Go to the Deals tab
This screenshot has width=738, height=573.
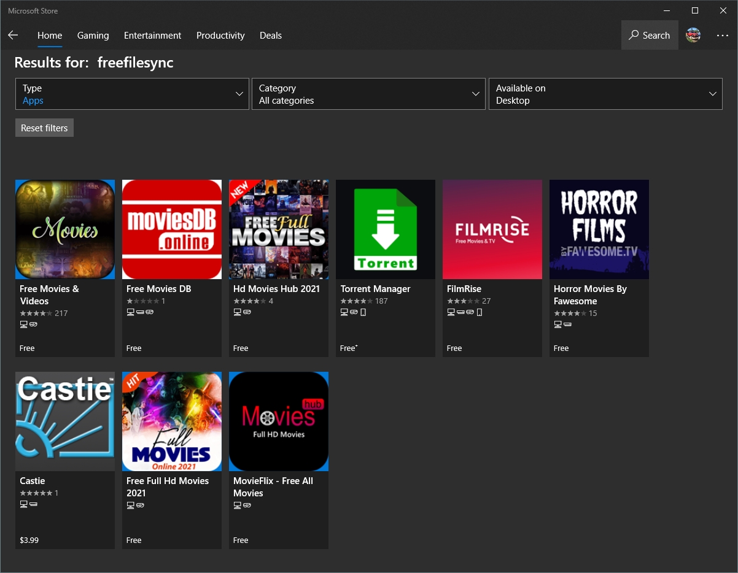[x=271, y=36]
